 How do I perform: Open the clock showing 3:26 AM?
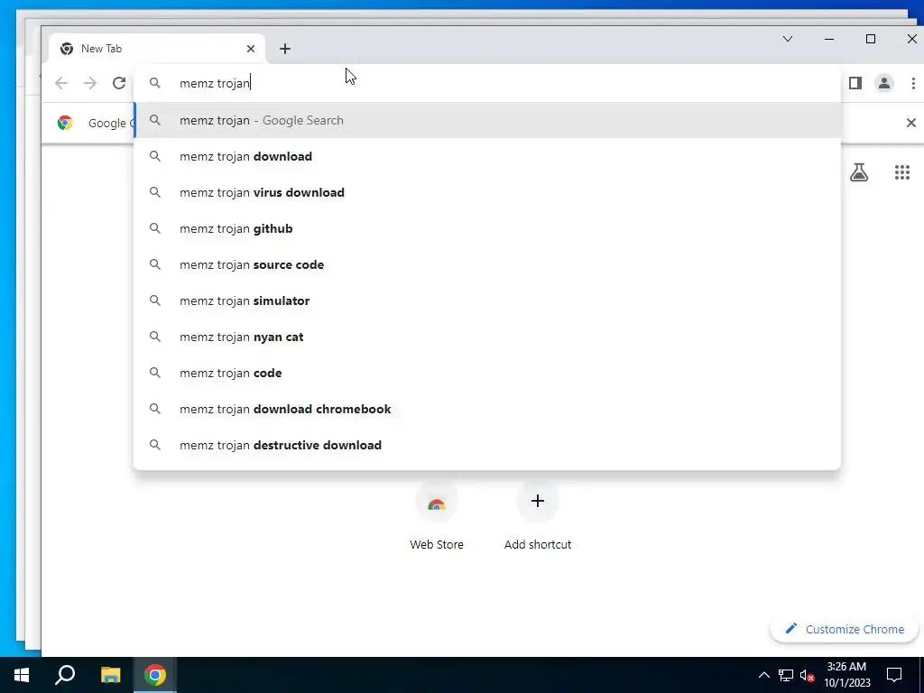(846, 675)
